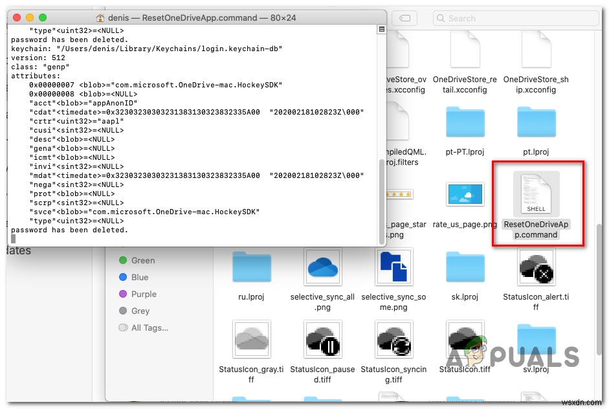Select the StatusIcon_alert.tiff file icon

535,267
